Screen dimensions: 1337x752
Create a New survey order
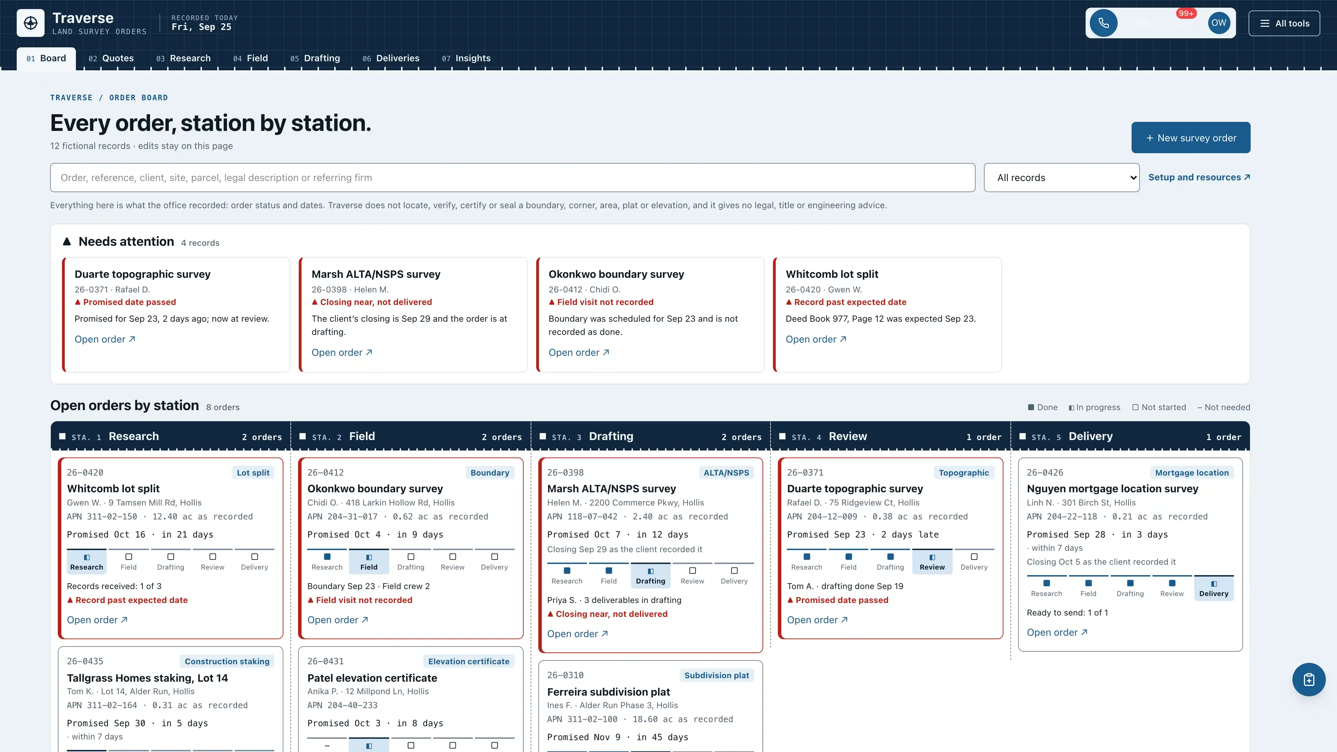click(1191, 138)
